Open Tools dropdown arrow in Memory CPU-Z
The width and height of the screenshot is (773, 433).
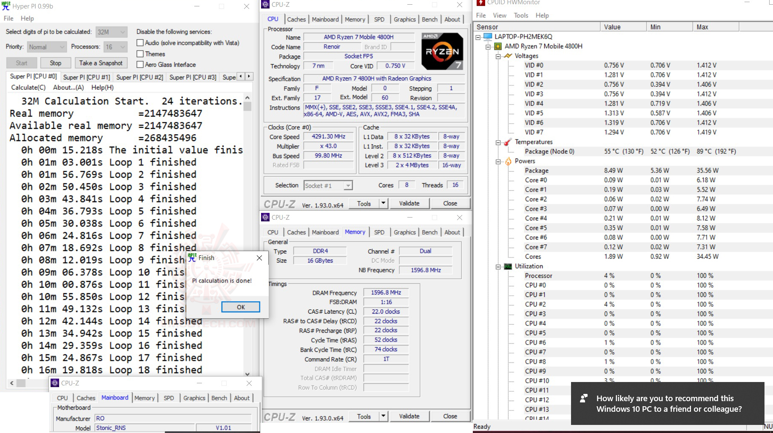[x=383, y=416]
